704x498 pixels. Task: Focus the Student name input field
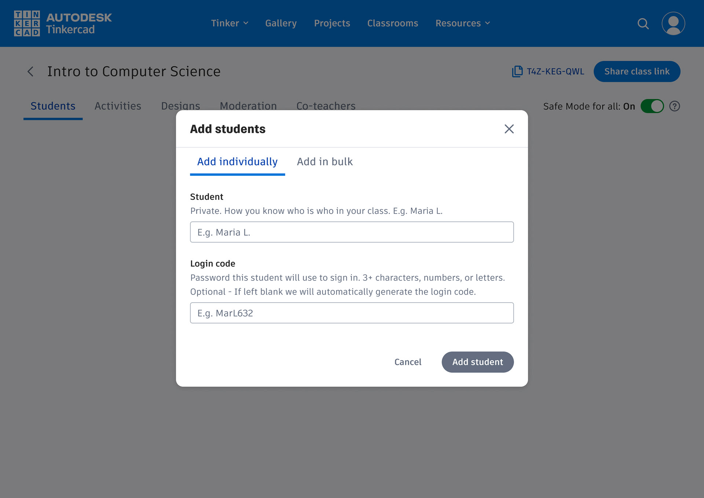pyautogui.click(x=352, y=232)
